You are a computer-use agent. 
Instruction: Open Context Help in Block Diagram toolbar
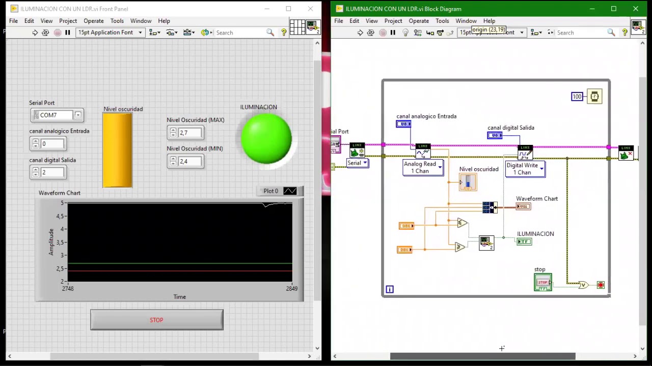(x=624, y=33)
